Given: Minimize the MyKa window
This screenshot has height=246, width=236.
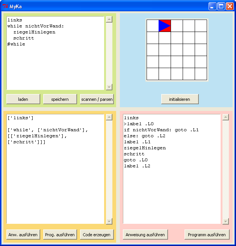Looking at the screenshot, I should [x=212, y=6].
